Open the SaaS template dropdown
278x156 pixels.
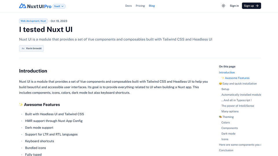[x=59, y=6]
